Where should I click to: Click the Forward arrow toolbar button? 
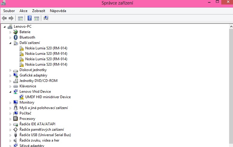click(11, 18)
